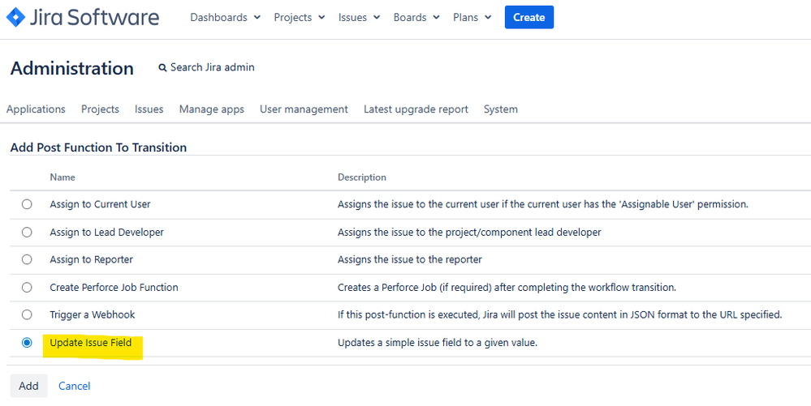Open the Latest upgrade report tab
Viewport: 811px width, 406px height.
pyautogui.click(x=416, y=109)
